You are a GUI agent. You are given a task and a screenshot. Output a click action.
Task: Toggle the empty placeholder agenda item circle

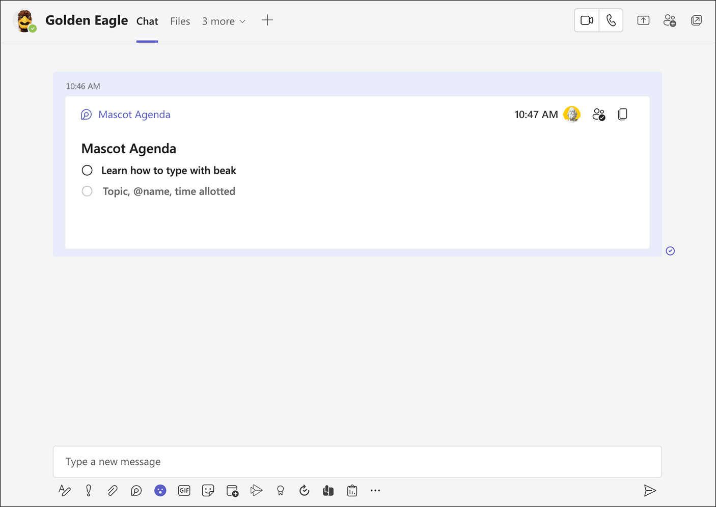[87, 191]
